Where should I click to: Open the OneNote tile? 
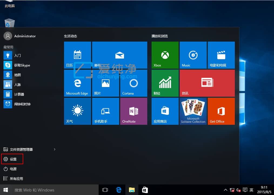click(133, 111)
